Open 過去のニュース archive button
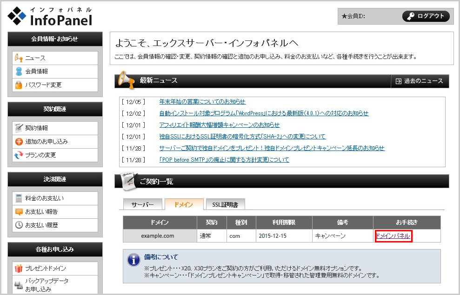Image resolution: width=460 pixels, height=295 pixels. pos(420,81)
